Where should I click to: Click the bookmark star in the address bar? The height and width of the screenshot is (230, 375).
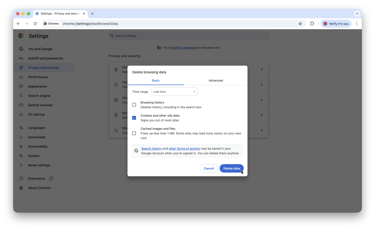(x=300, y=23)
